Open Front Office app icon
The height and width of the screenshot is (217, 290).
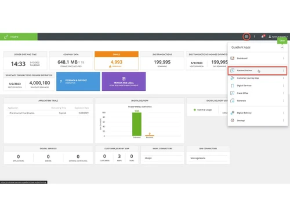233,93
